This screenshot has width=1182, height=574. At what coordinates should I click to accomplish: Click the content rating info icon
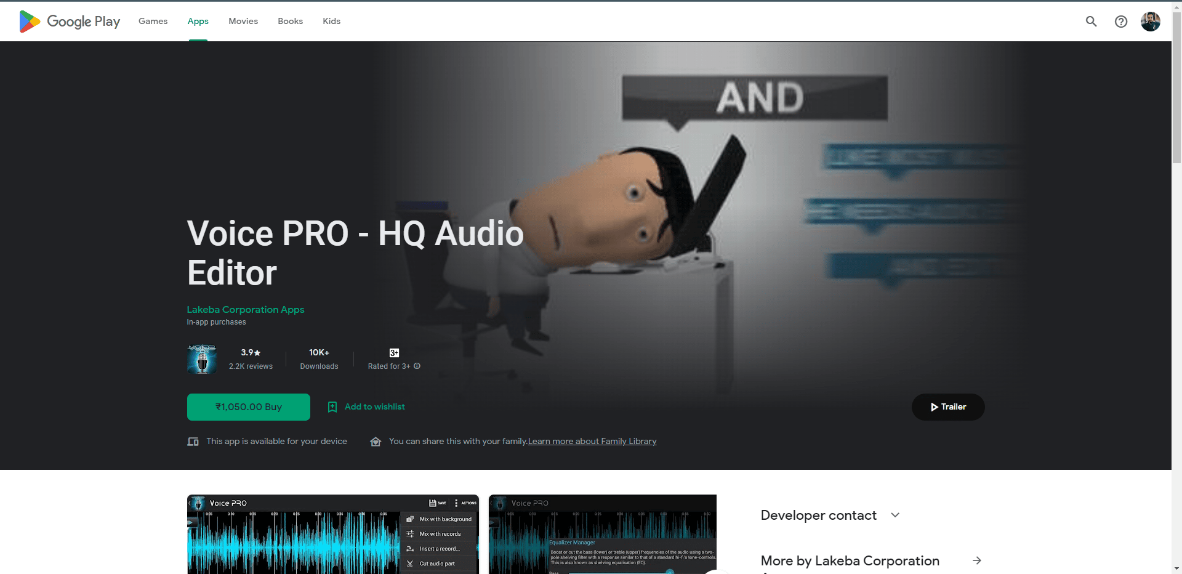pos(417,366)
